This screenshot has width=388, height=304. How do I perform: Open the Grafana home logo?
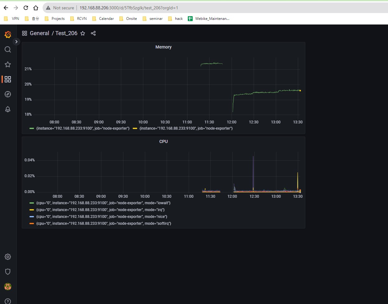(x=7, y=35)
